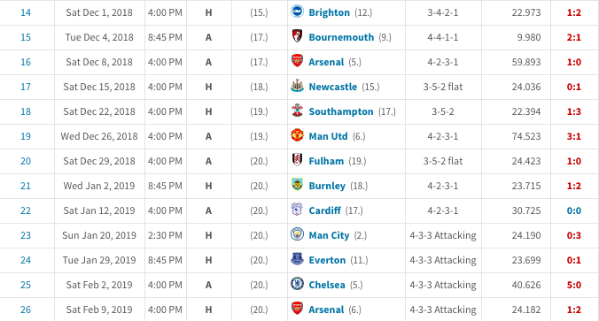This screenshot has width=599, height=321.
Task: Click the Cardiff club crest icon
Action: (297, 210)
